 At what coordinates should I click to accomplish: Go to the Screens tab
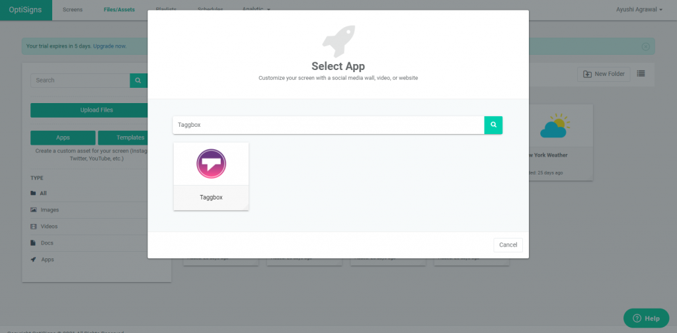click(x=73, y=9)
